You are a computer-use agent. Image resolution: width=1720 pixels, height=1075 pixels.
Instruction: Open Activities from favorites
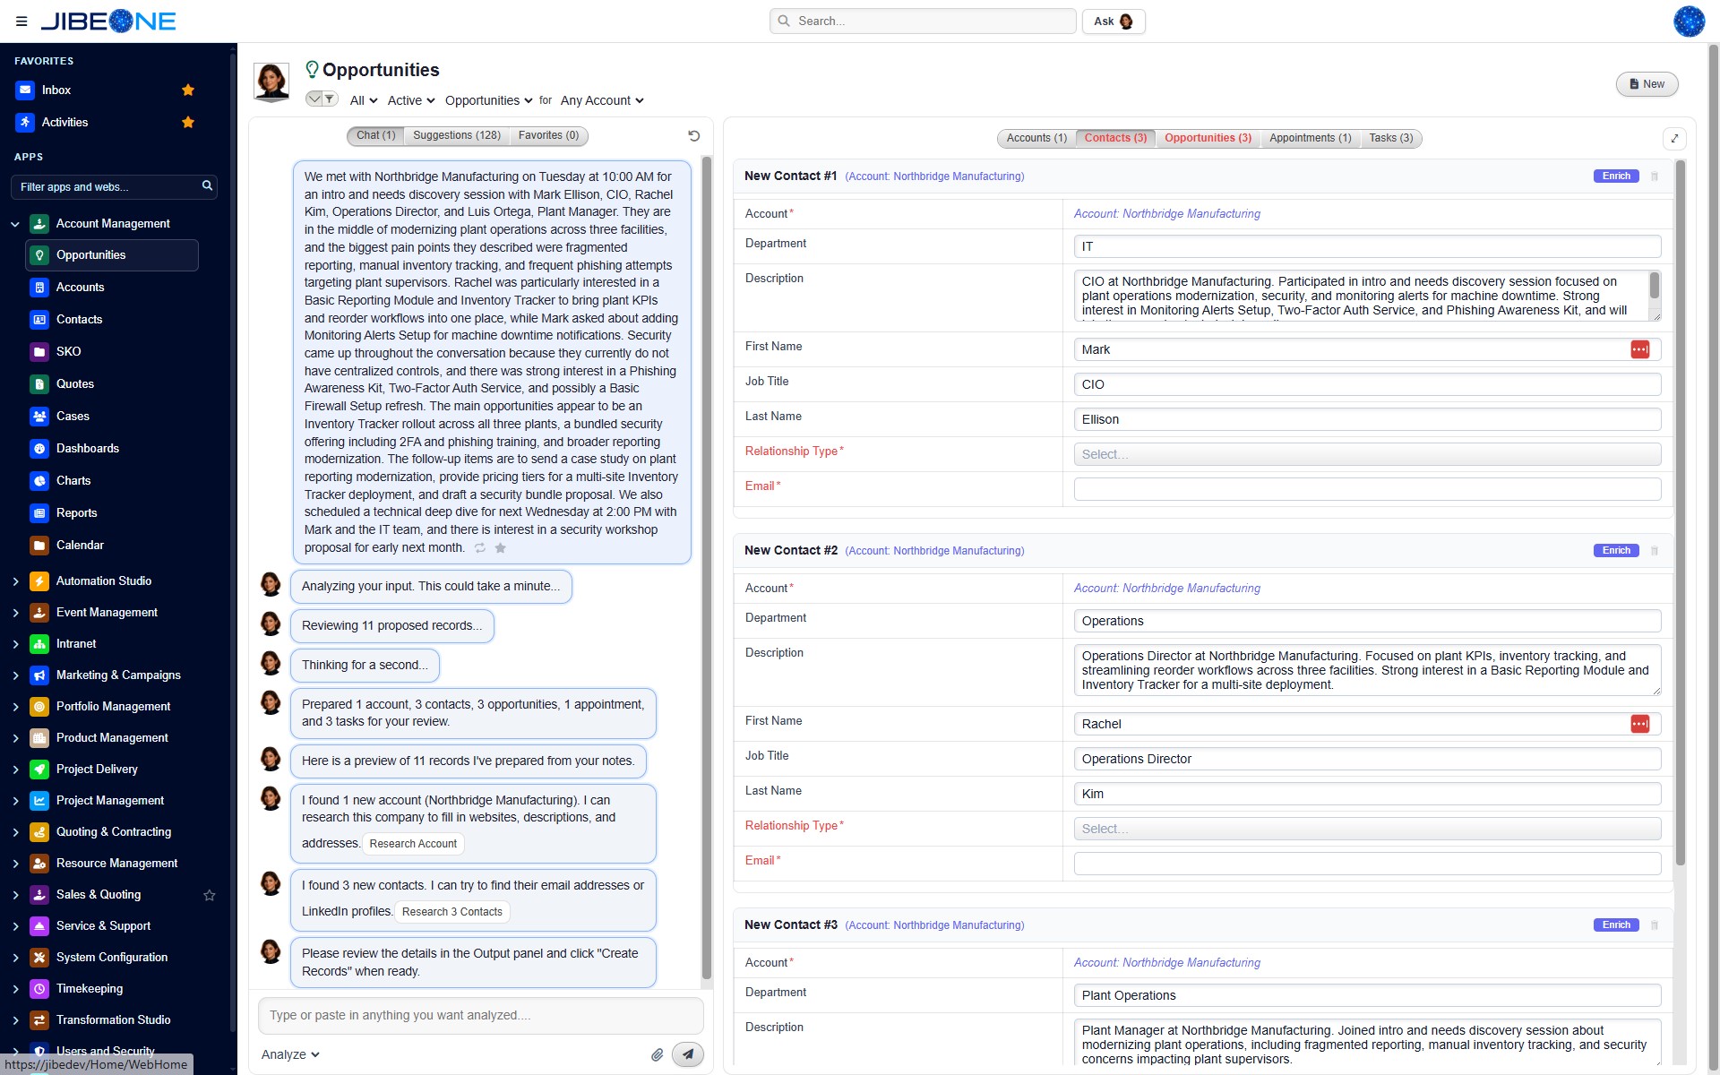point(64,122)
